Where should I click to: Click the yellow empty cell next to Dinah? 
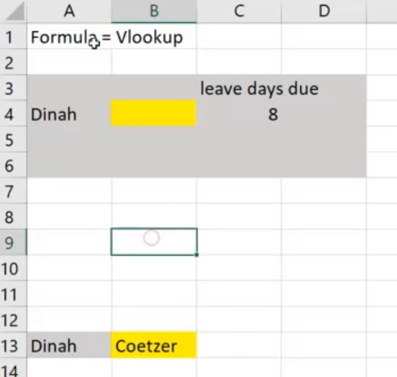[154, 113]
